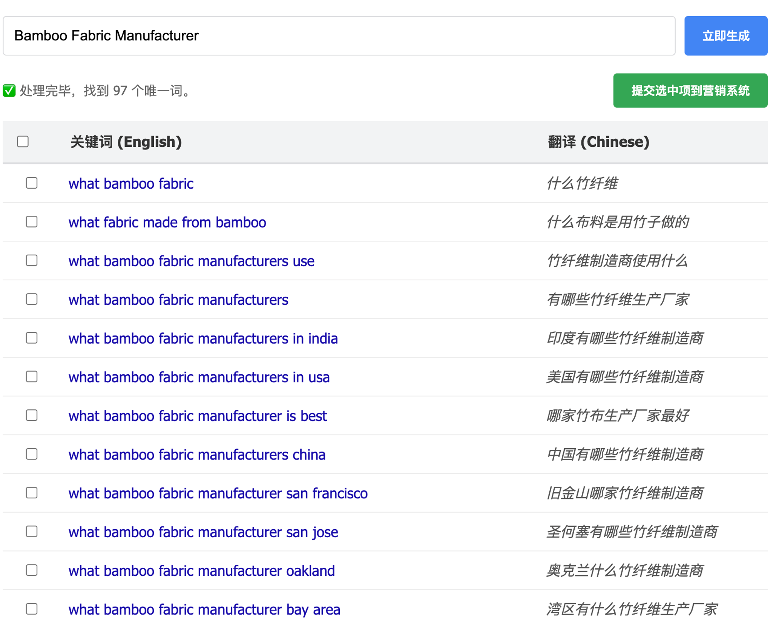Open 'what bamboo fabric manufacturer oakland' link
This screenshot has height=624, width=776.
(201, 571)
